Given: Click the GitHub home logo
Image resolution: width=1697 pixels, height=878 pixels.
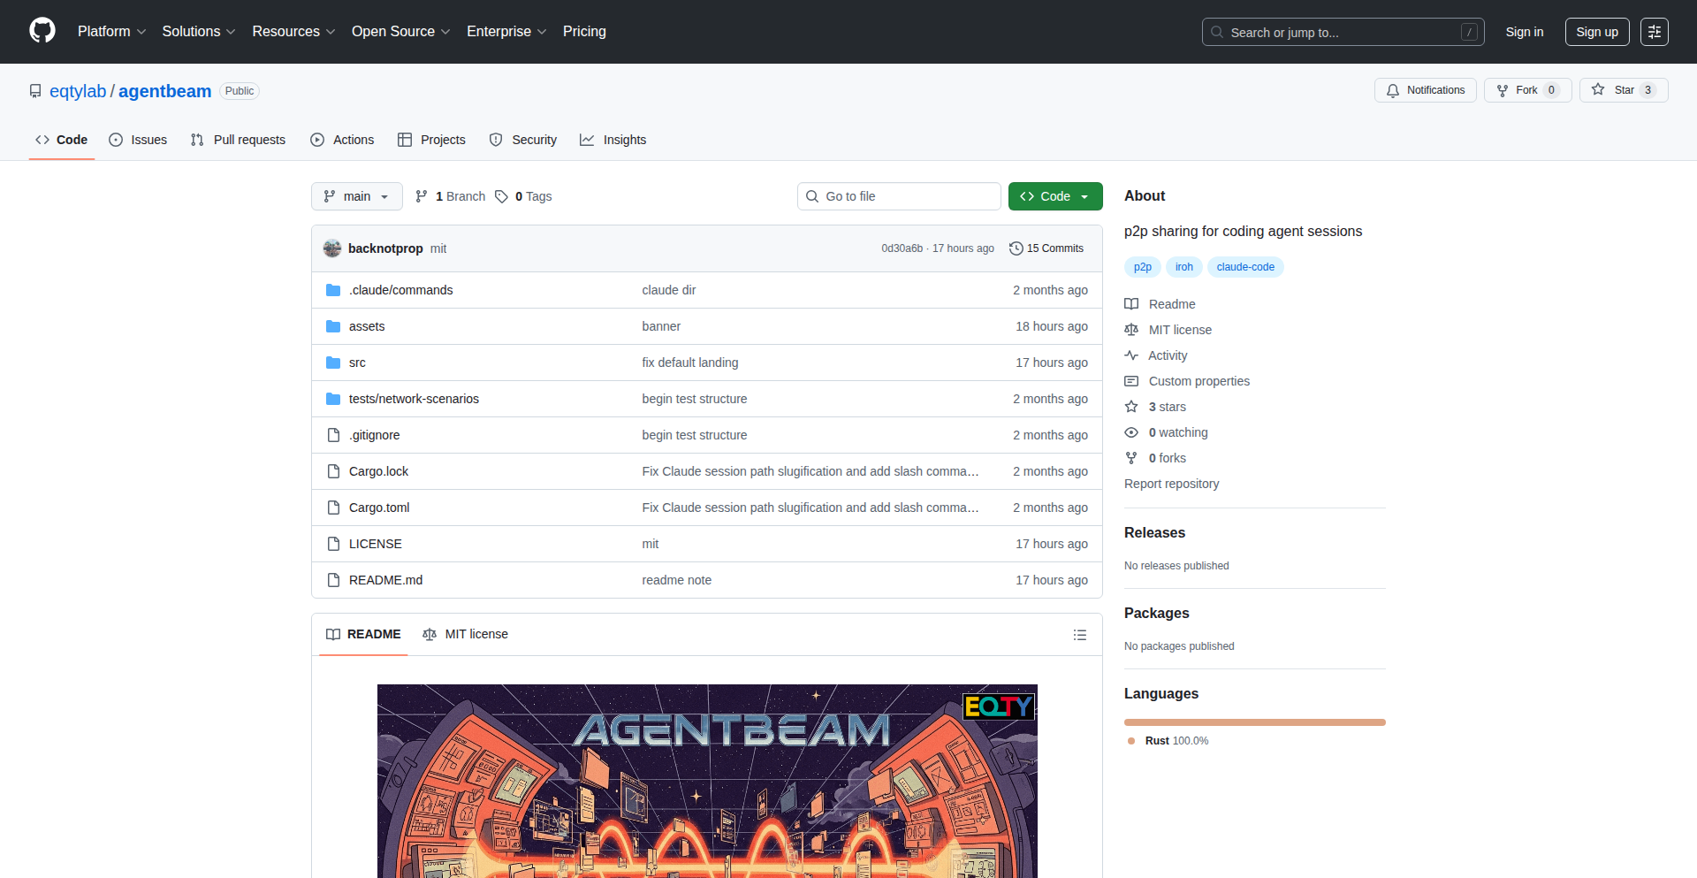Looking at the screenshot, I should click(x=41, y=31).
